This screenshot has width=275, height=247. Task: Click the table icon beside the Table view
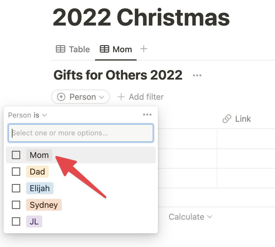(61, 49)
